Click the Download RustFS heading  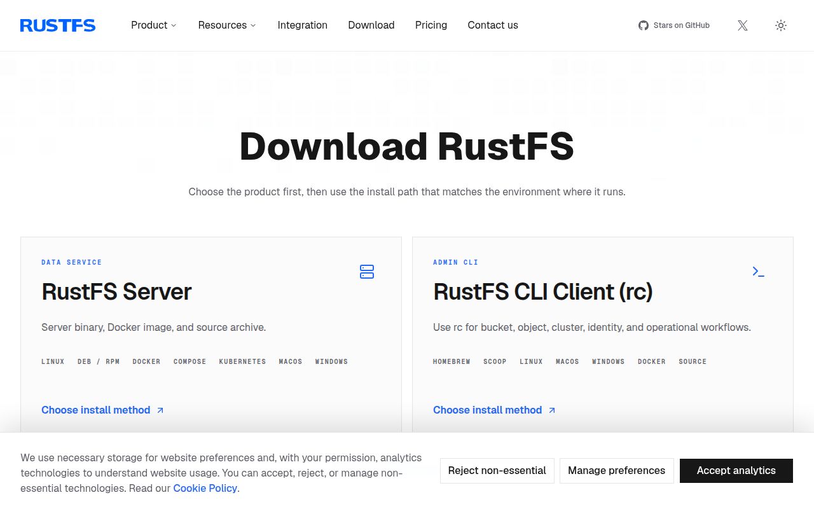pos(407,146)
